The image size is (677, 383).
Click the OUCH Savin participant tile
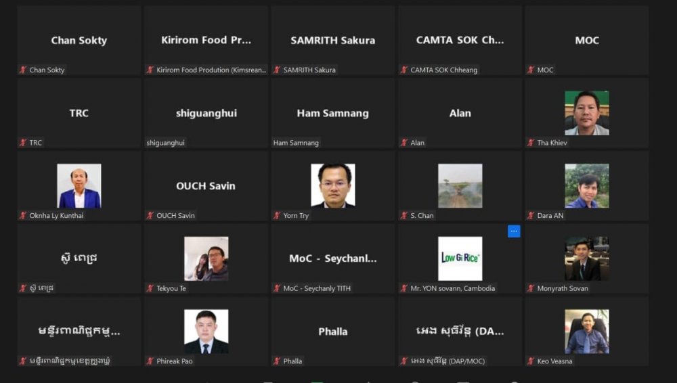coord(206,185)
